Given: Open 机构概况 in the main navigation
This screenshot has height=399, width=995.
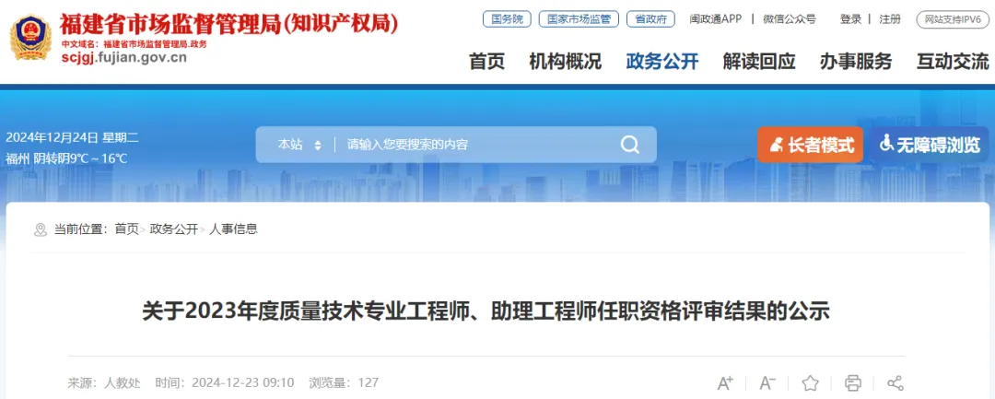Looking at the screenshot, I should [x=565, y=62].
